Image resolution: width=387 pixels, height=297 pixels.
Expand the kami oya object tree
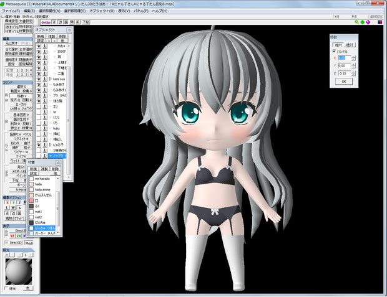point(51,79)
